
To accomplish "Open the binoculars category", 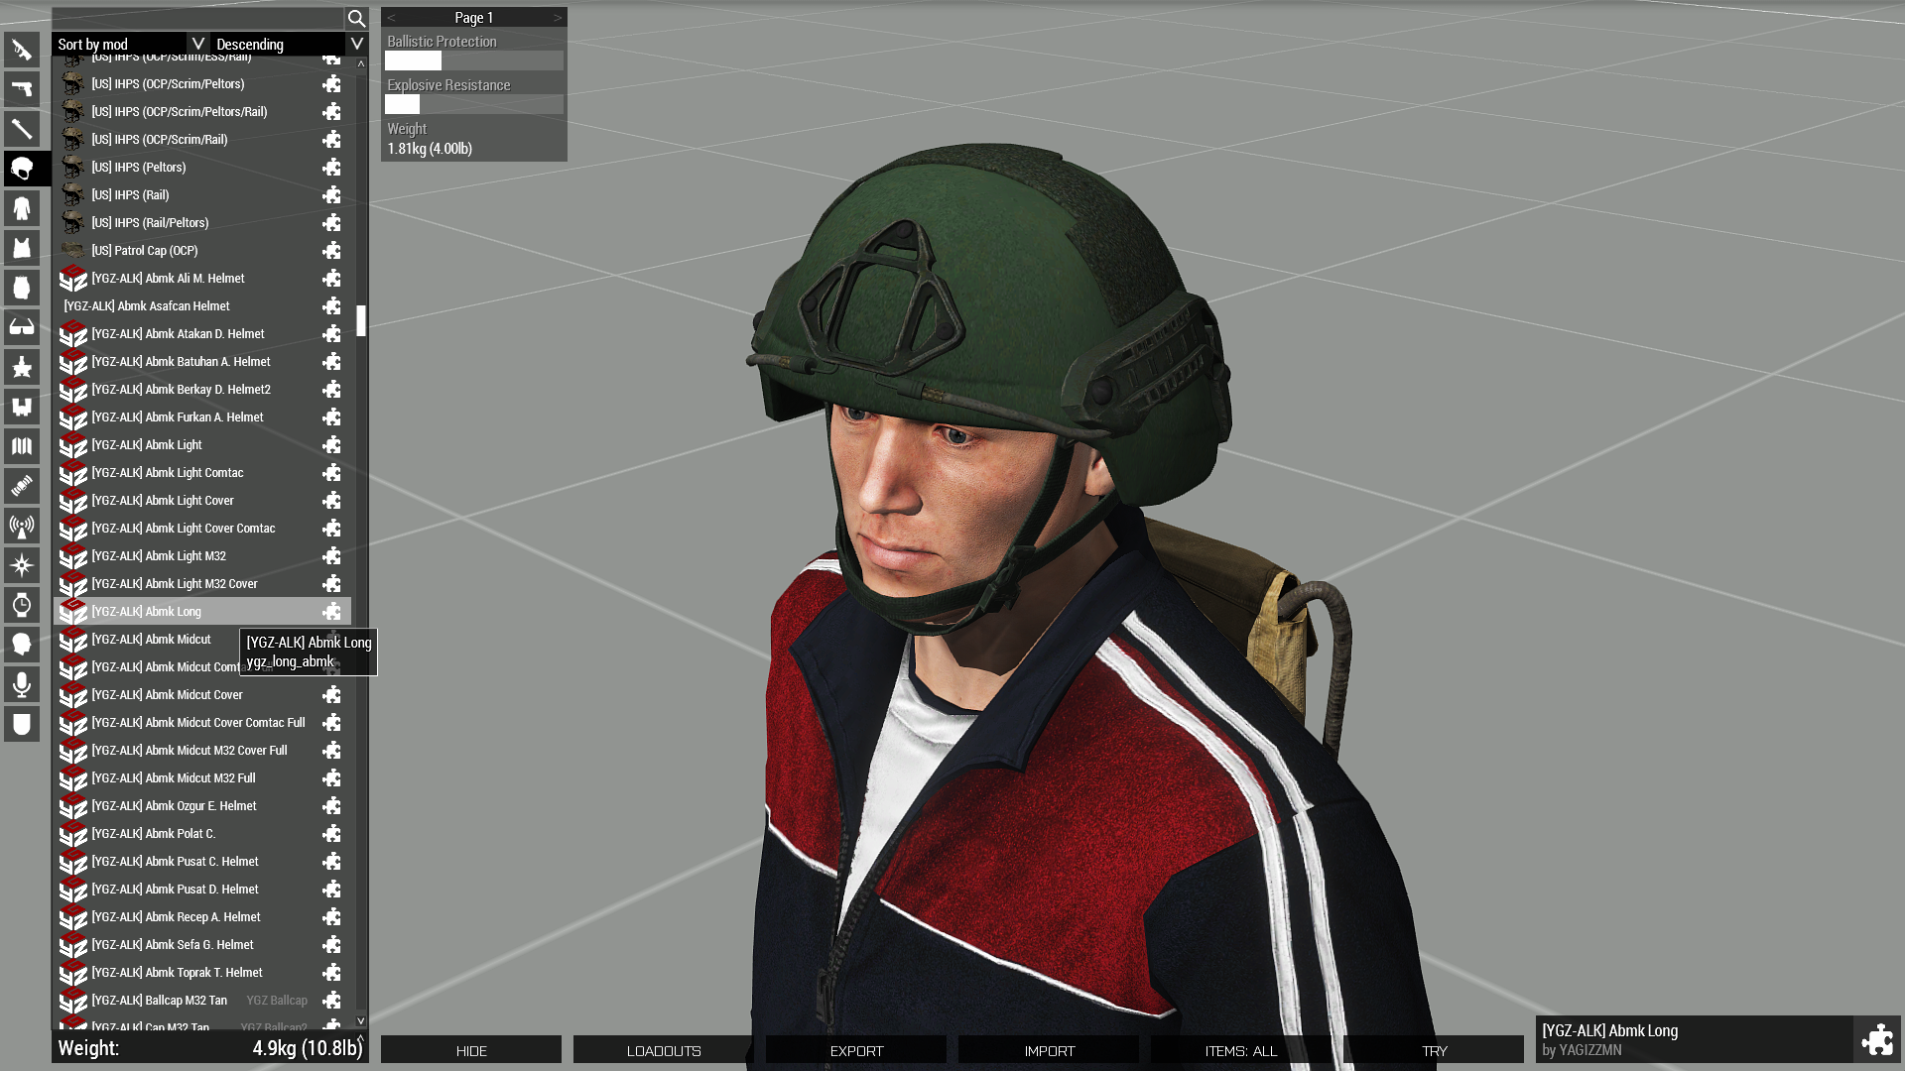I will [22, 407].
